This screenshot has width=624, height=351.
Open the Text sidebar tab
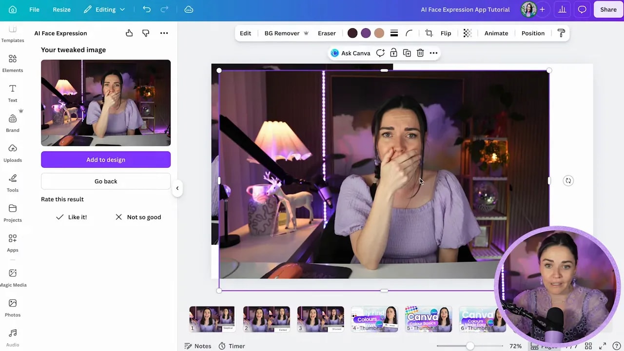click(x=13, y=93)
